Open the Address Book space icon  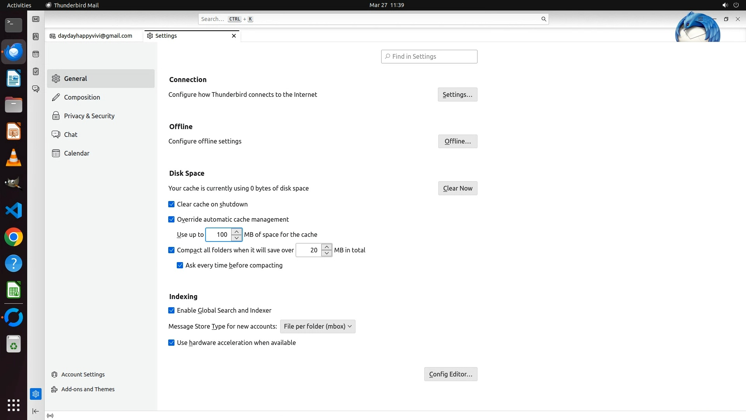point(36,37)
